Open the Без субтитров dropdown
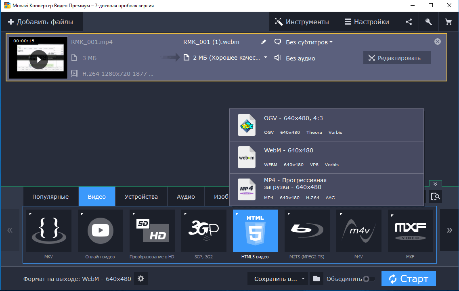 [309, 42]
